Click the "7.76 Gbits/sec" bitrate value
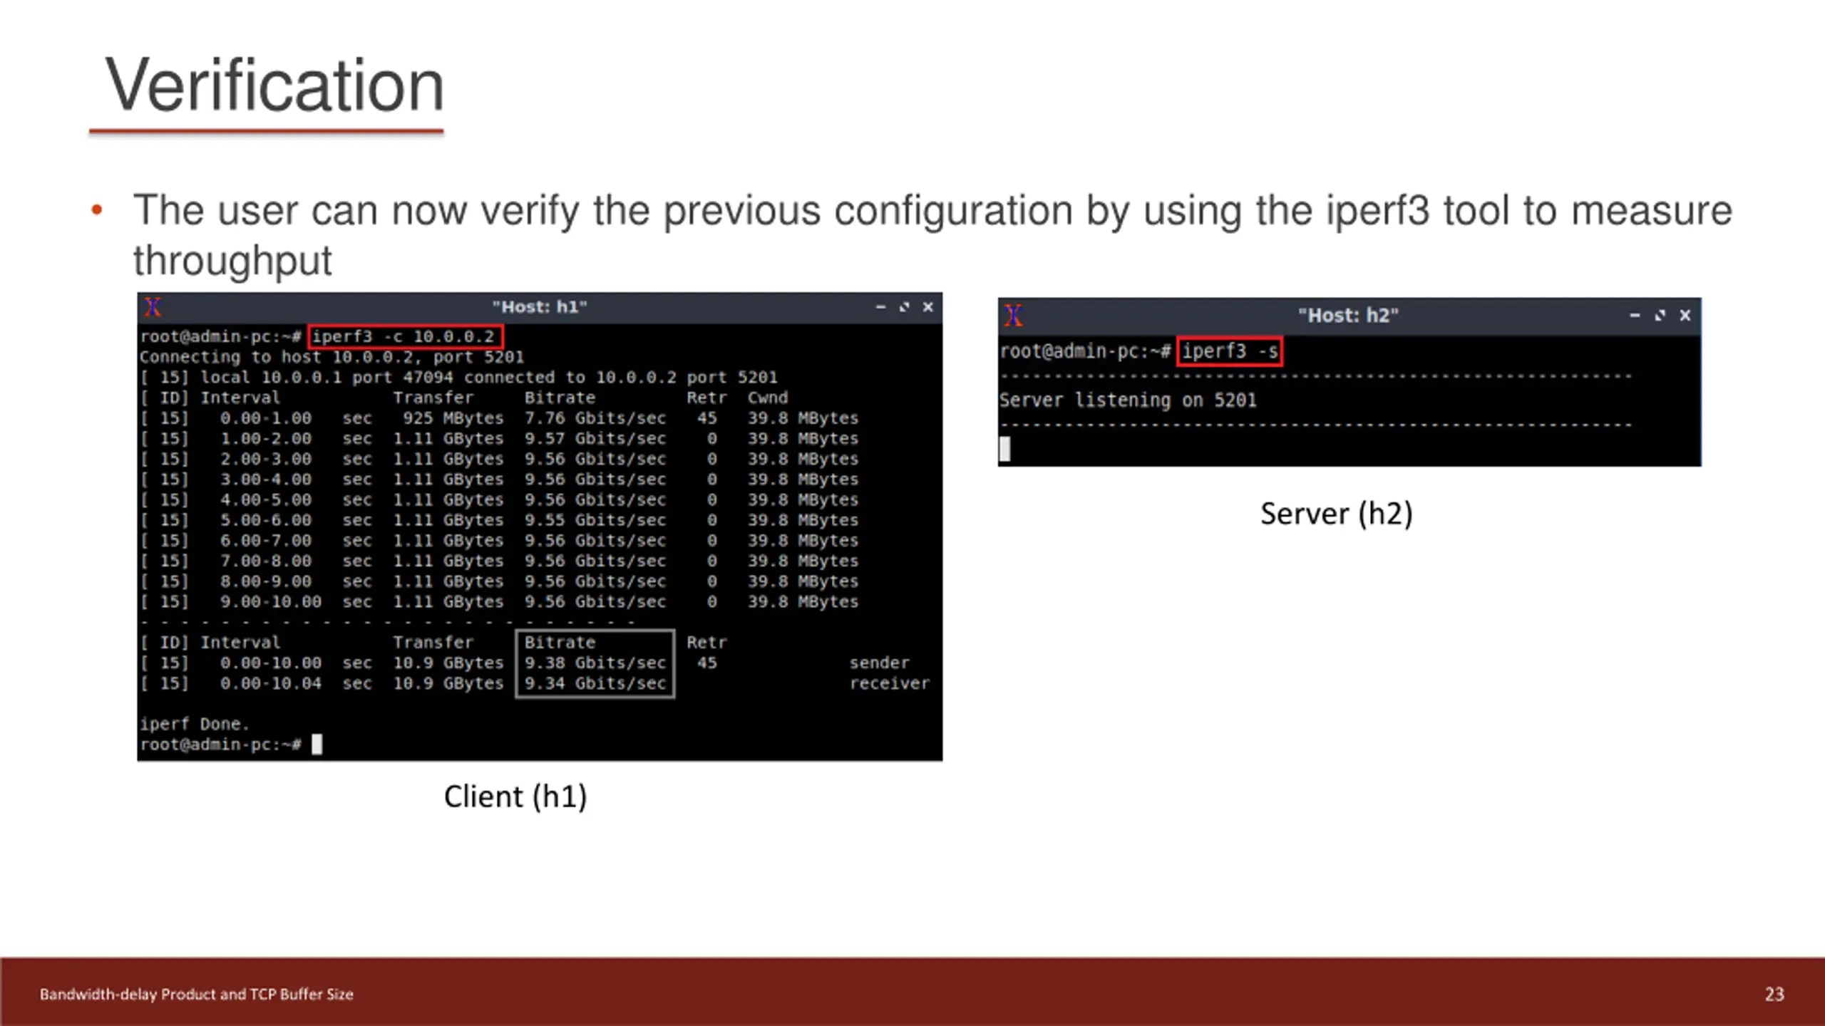The width and height of the screenshot is (1825, 1026). click(x=595, y=418)
